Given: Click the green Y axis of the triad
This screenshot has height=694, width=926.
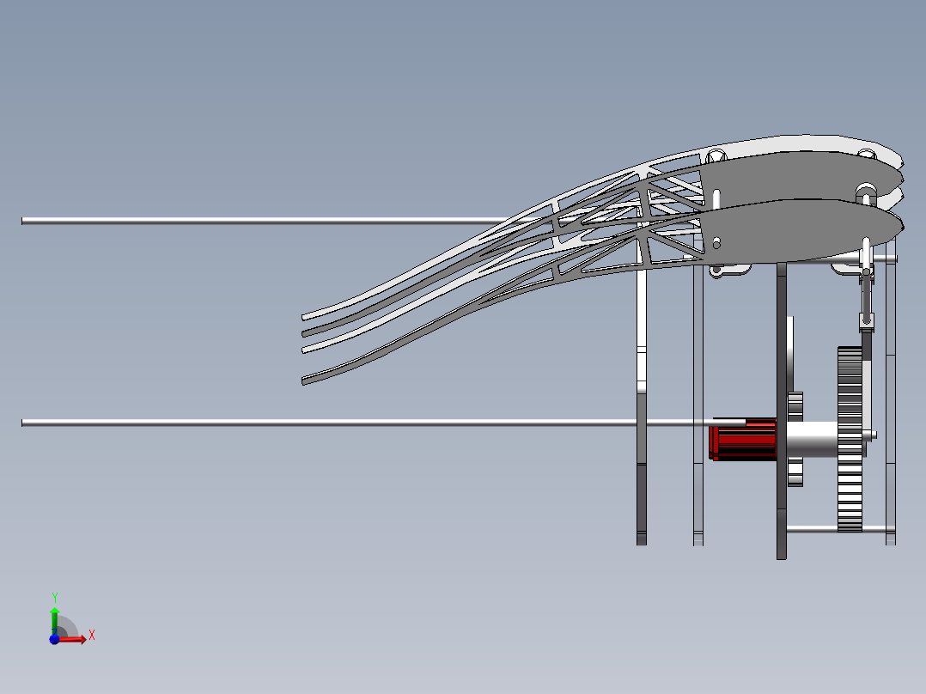Looking at the screenshot, I should coord(55,619).
